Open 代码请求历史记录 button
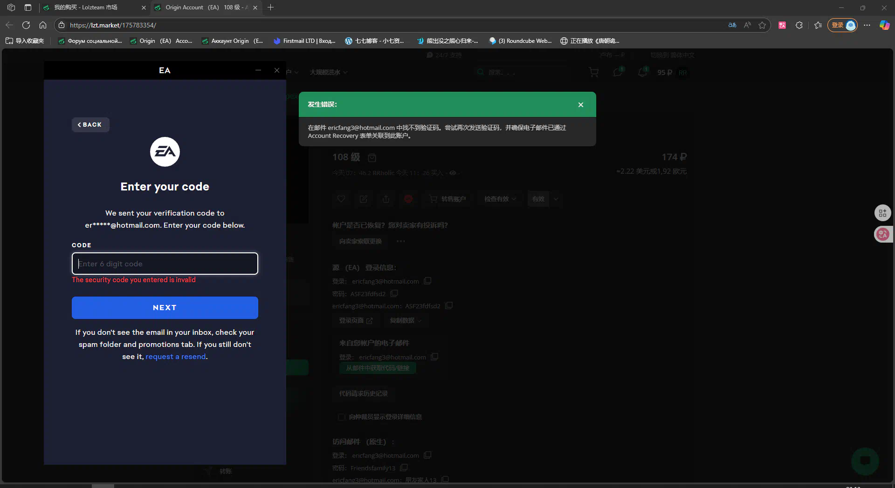This screenshot has width=895, height=488. [364, 393]
